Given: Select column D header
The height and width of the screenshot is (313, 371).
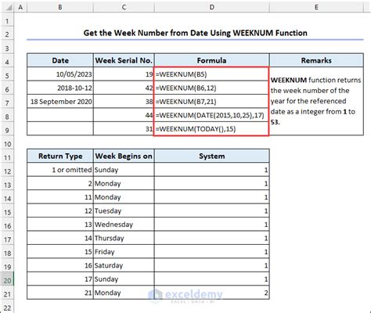Looking at the screenshot, I should [212, 7].
